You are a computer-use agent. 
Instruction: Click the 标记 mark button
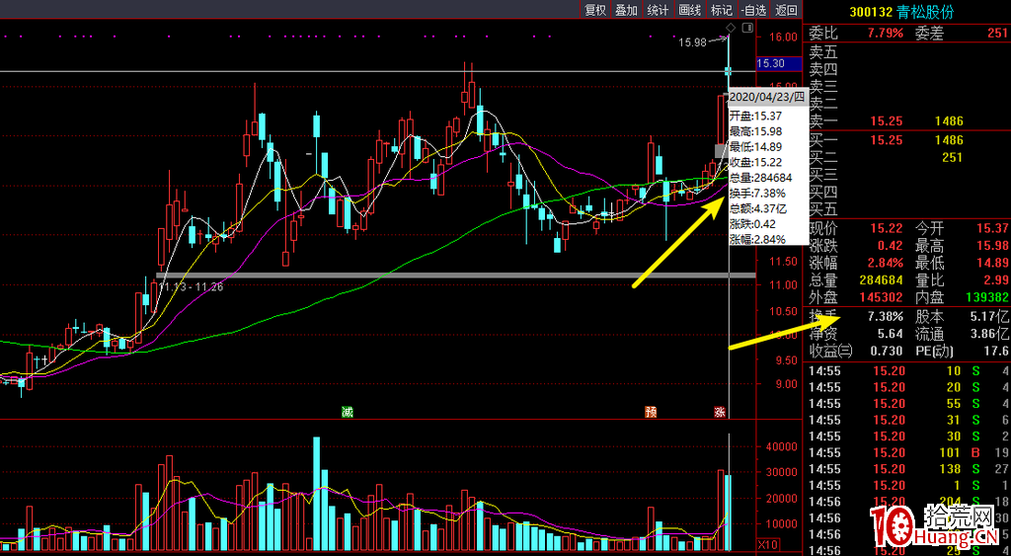tap(721, 10)
